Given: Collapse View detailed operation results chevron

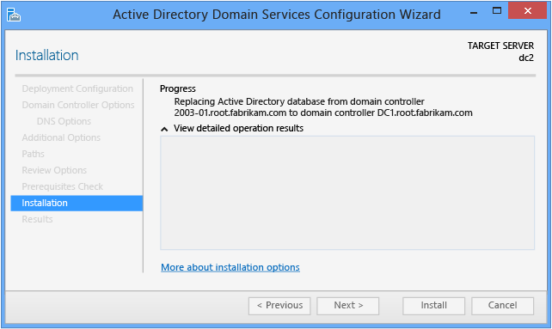Looking at the screenshot, I should pyautogui.click(x=164, y=129).
